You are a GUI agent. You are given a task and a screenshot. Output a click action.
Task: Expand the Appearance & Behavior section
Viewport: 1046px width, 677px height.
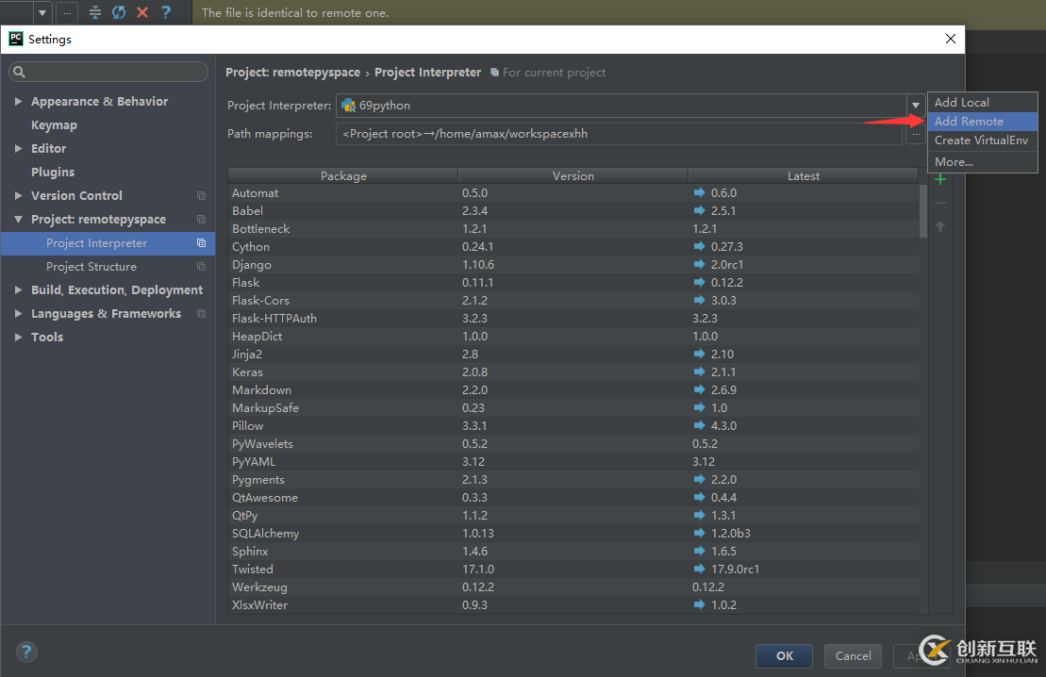(19, 102)
